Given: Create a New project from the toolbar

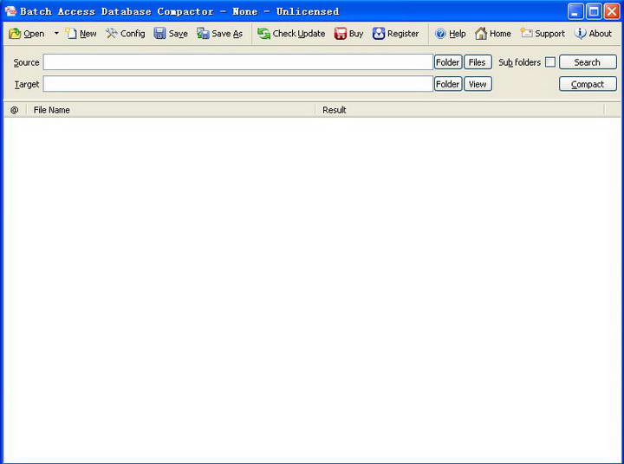Looking at the screenshot, I should (81, 34).
